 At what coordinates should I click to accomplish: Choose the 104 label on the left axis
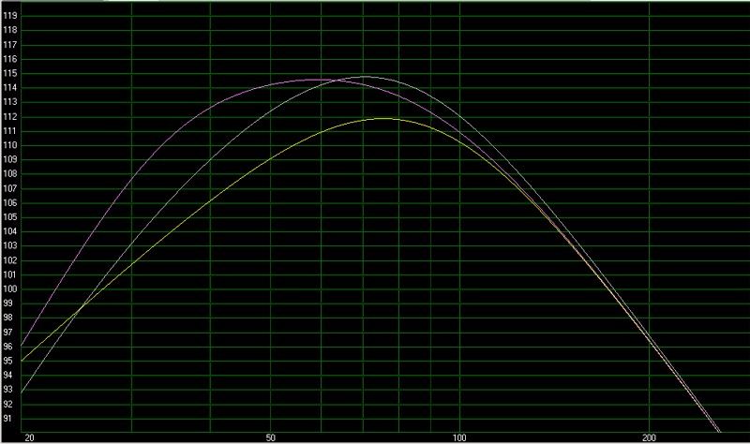[10, 231]
